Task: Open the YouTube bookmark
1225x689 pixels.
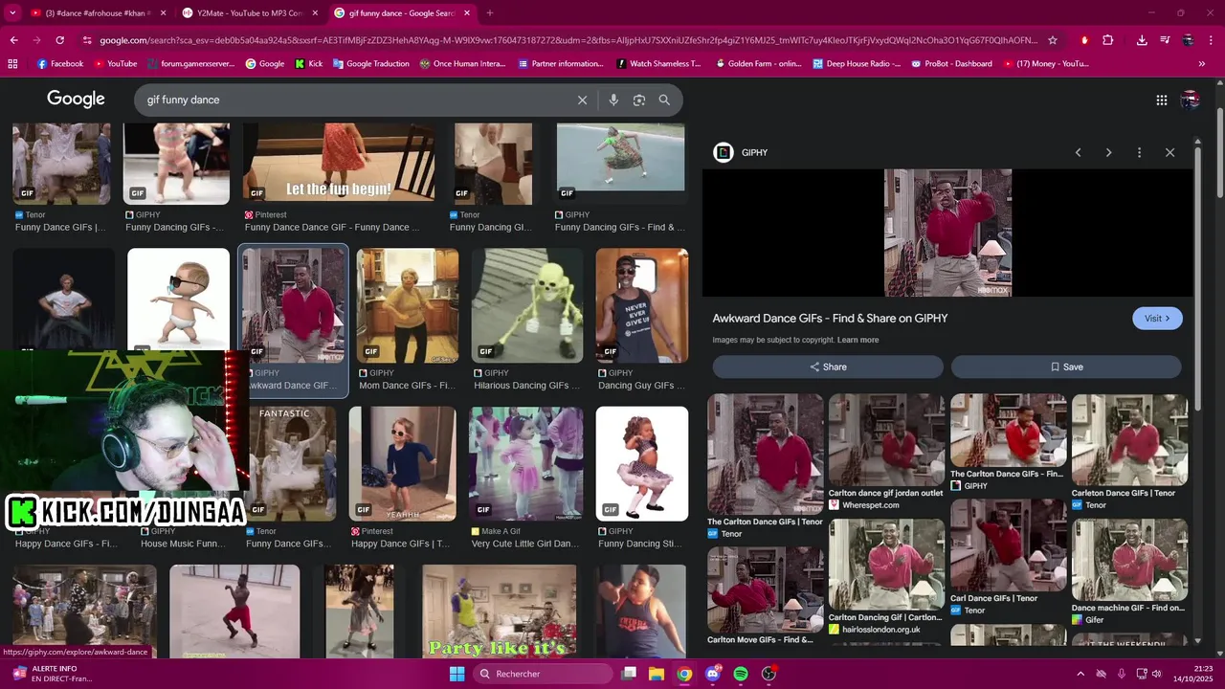Action: tap(115, 64)
